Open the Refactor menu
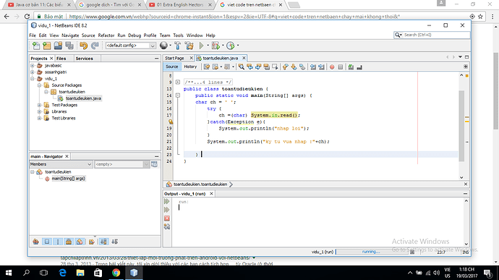This screenshot has height=280, width=499. pyautogui.click(x=106, y=35)
